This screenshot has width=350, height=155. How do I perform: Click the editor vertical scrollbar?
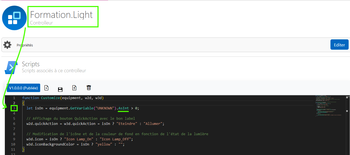click(348, 125)
